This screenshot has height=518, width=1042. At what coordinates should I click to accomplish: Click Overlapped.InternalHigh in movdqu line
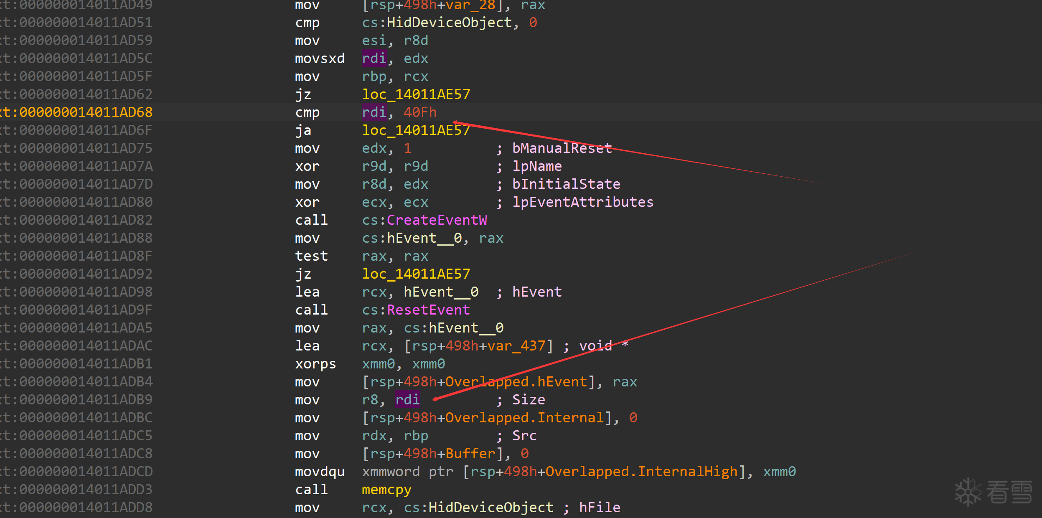click(641, 472)
